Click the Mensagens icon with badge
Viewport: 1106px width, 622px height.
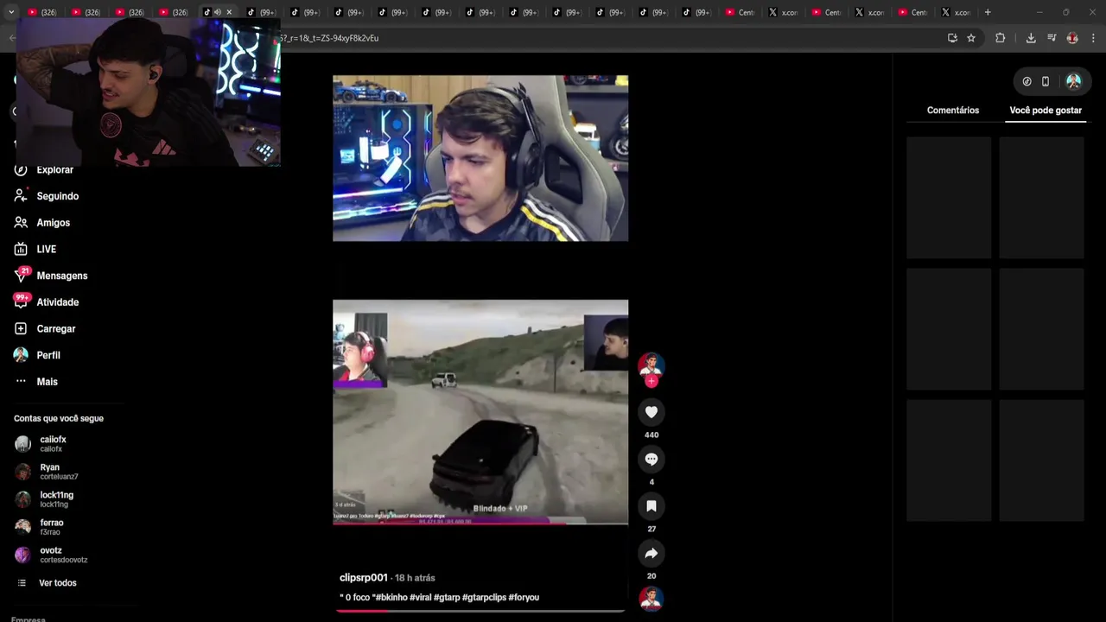[x=22, y=275]
